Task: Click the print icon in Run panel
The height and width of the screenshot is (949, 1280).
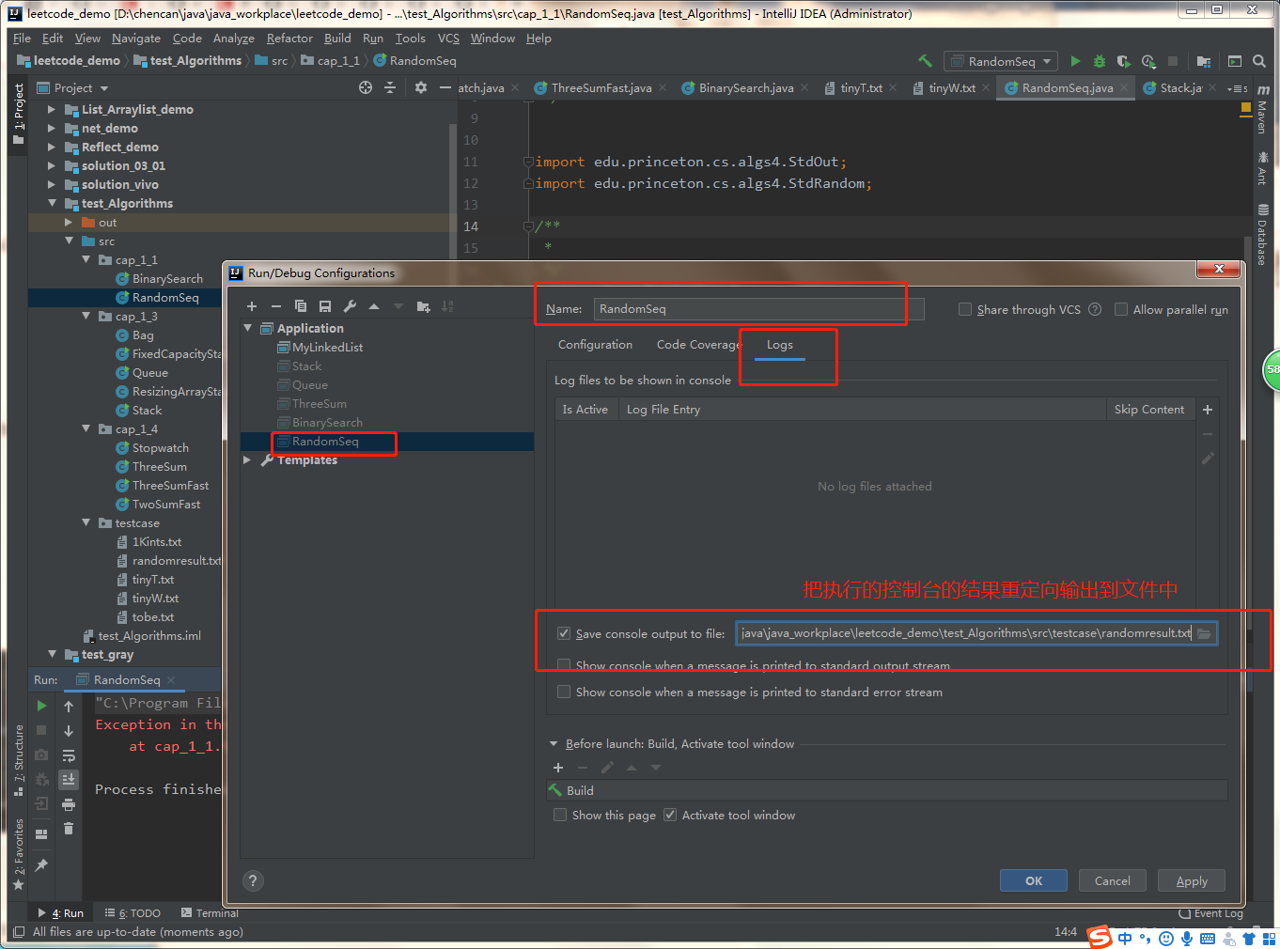Action: (x=69, y=804)
